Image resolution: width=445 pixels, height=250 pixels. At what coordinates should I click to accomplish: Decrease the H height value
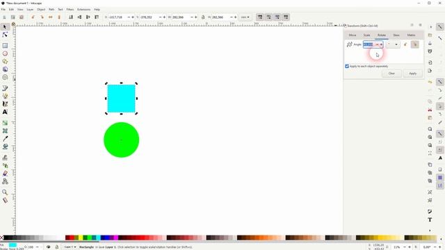click(232, 17)
